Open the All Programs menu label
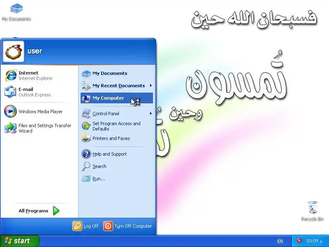The image size is (329, 247). tap(33, 211)
